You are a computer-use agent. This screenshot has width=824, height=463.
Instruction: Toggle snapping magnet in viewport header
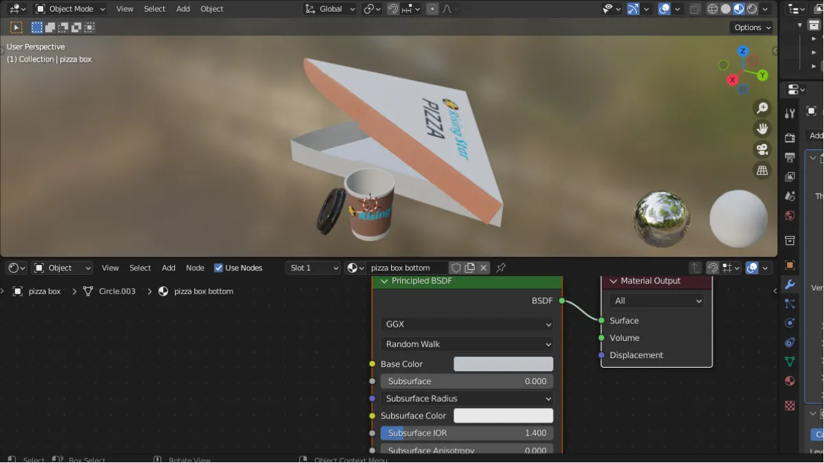(393, 9)
